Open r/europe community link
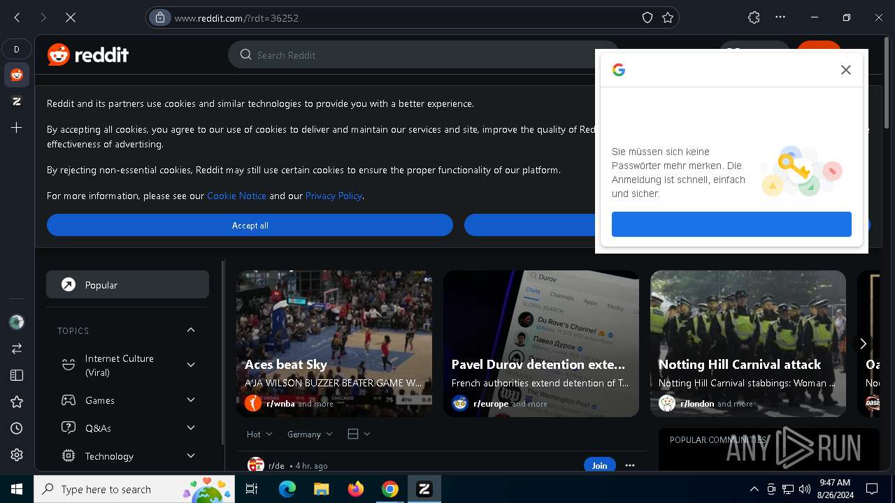 pyautogui.click(x=491, y=403)
